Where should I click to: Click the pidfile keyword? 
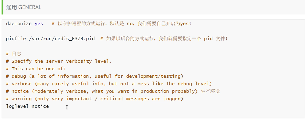tap(16, 39)
